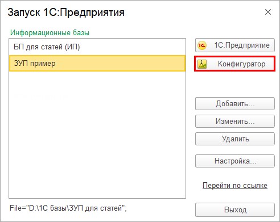
Task: Click empty area of infobase list
Action: click(97, 135)
